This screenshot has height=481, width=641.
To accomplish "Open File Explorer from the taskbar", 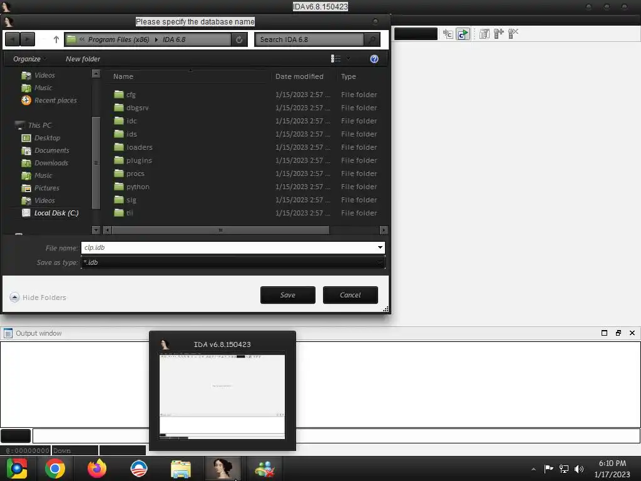I will (x=181, y=469).
